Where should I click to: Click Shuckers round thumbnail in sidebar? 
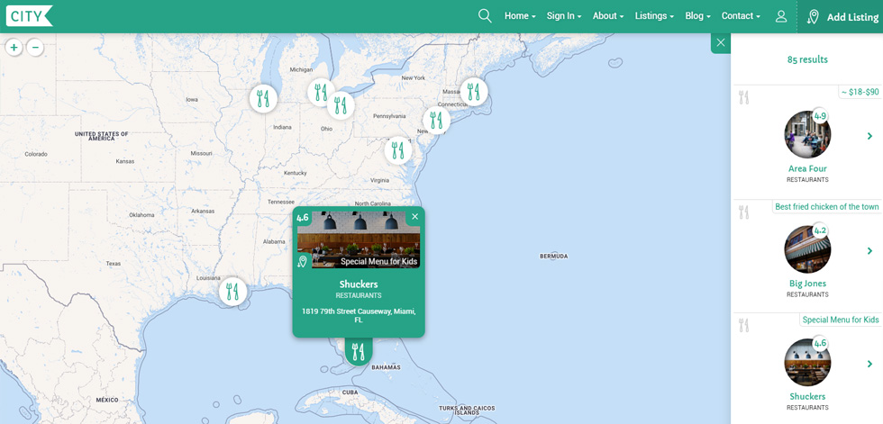pyautogui.click(x=807, y=362)
